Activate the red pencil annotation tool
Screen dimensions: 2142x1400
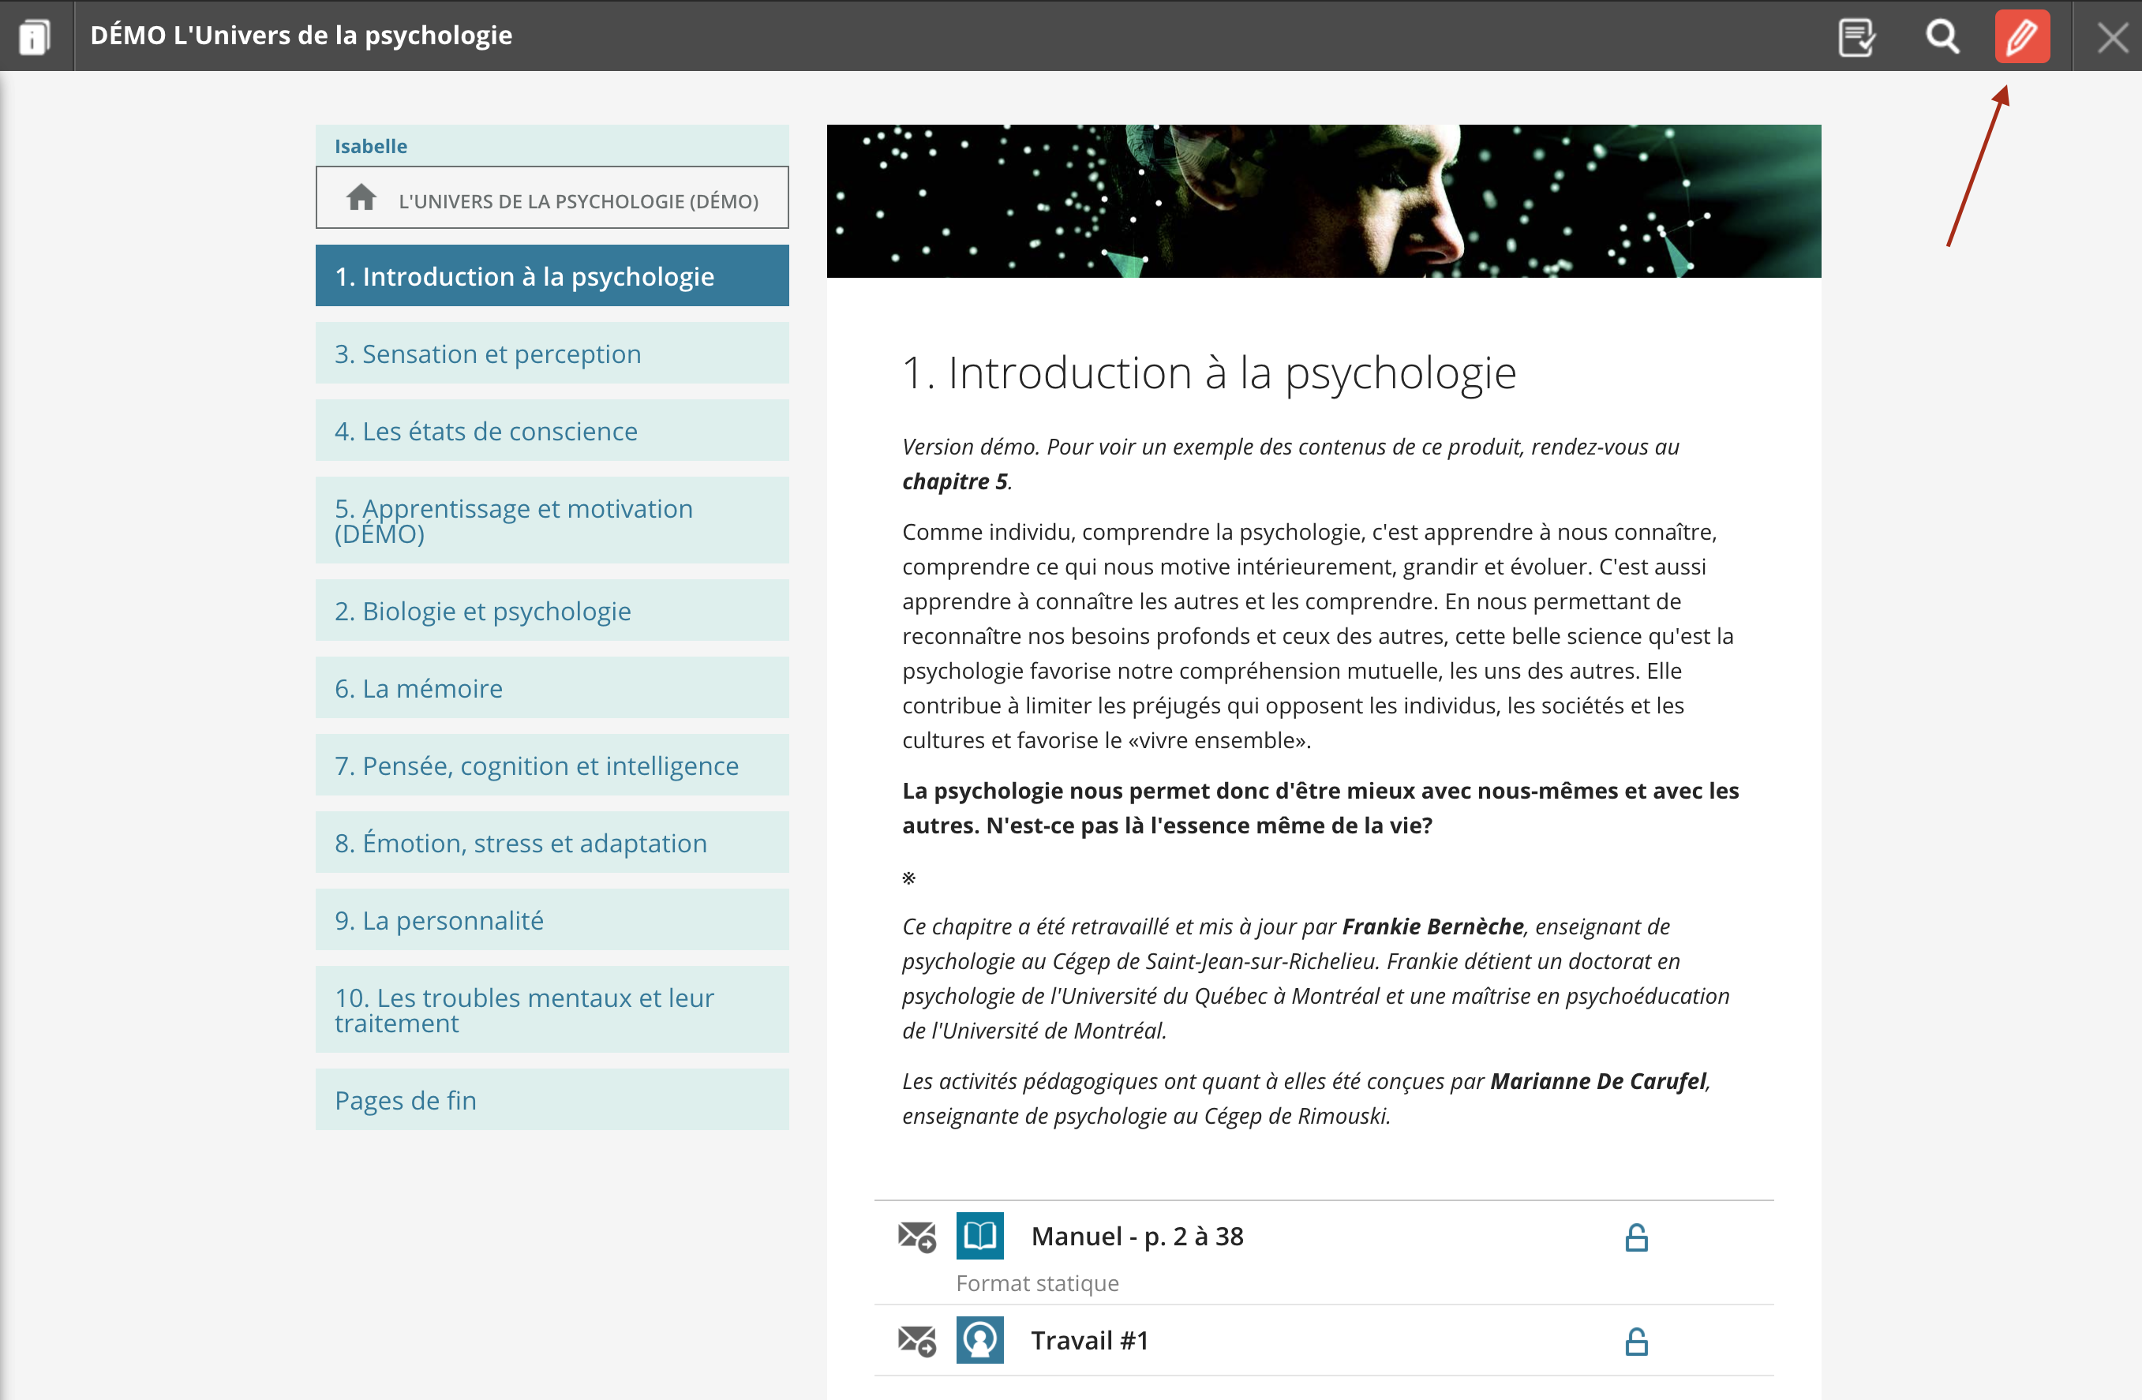pyautogui.click(x=2023, y=36)
